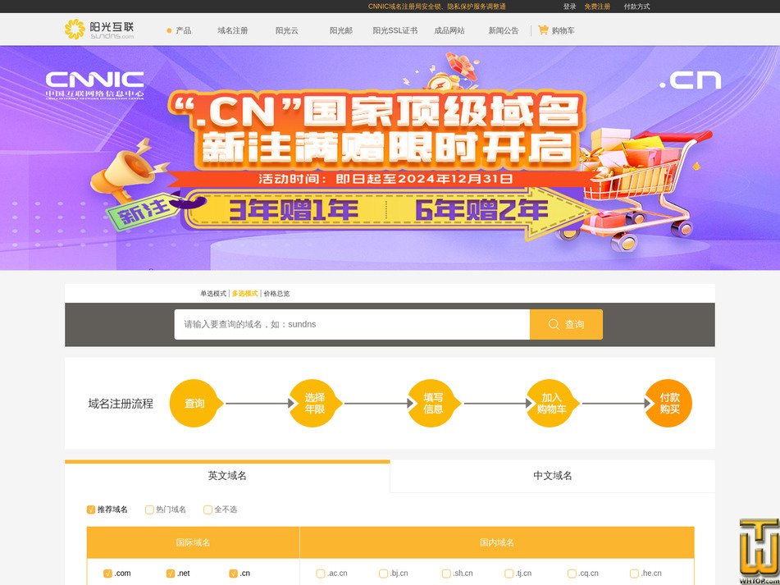Focus the domain name search field
780x585 pixels.
pos(352,324)
